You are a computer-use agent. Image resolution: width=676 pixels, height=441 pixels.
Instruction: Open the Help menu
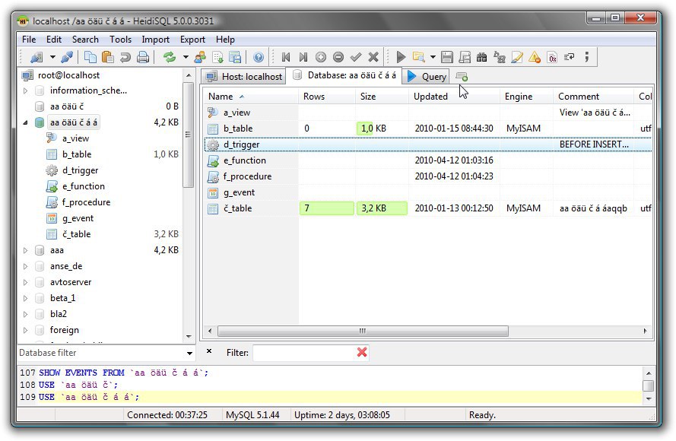225,40
